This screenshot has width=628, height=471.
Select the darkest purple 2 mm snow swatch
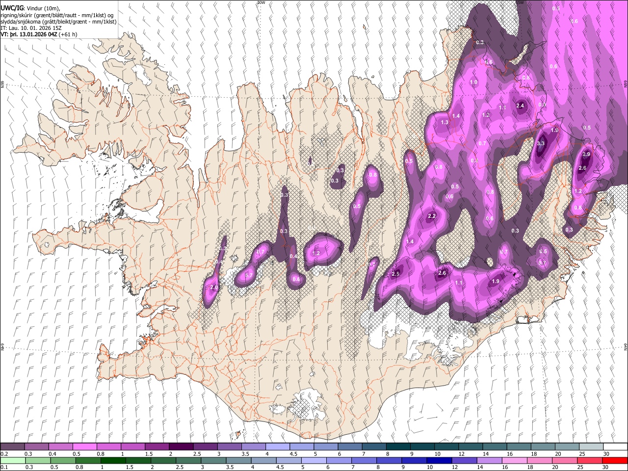click(x=181, y=447)
